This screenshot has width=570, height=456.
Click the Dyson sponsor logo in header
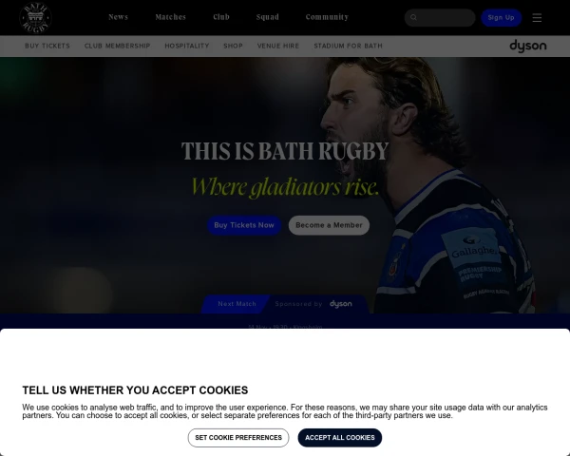(x=528, y=47)
